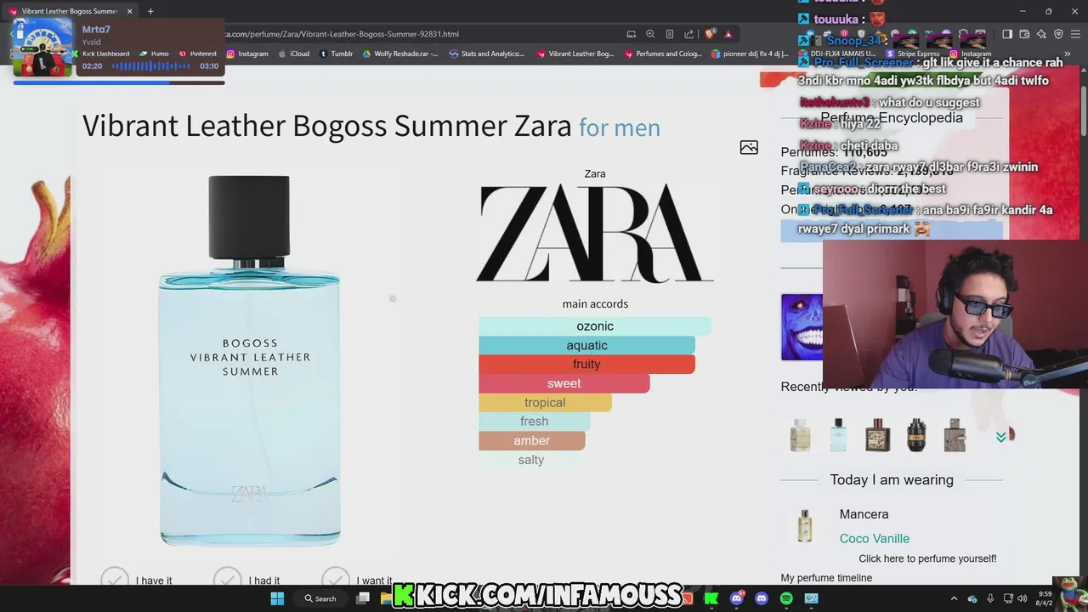Click the cast/media icon in address bar
The height and width of the screenshot is (612, 1088).
(631, 34)
